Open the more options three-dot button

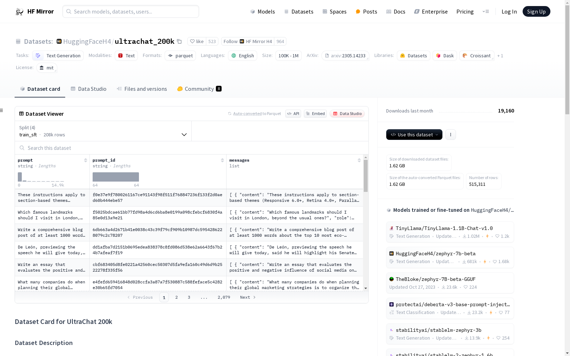tap(451, 135)
